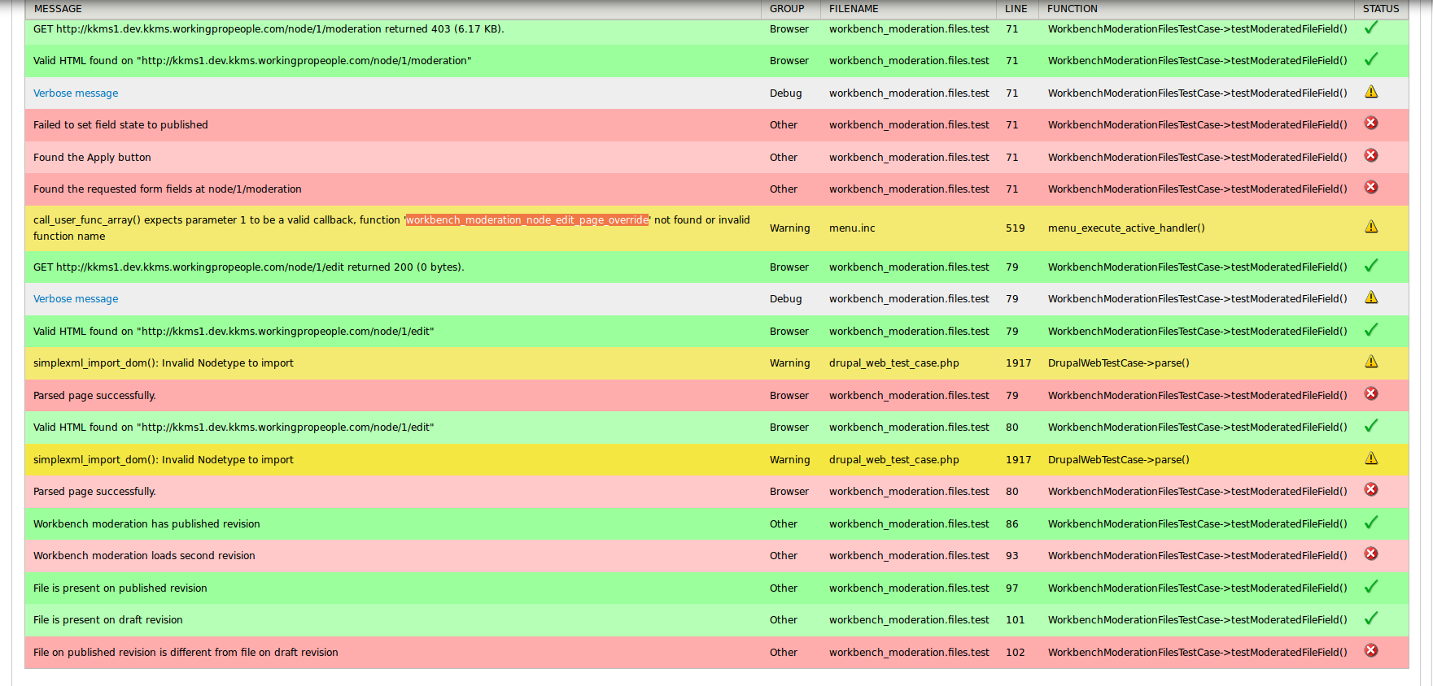Click fail icon for 'Failed to set field state' row
Image resolution: width=1433 pixels, height=686 pixels.
(1371, 123)
